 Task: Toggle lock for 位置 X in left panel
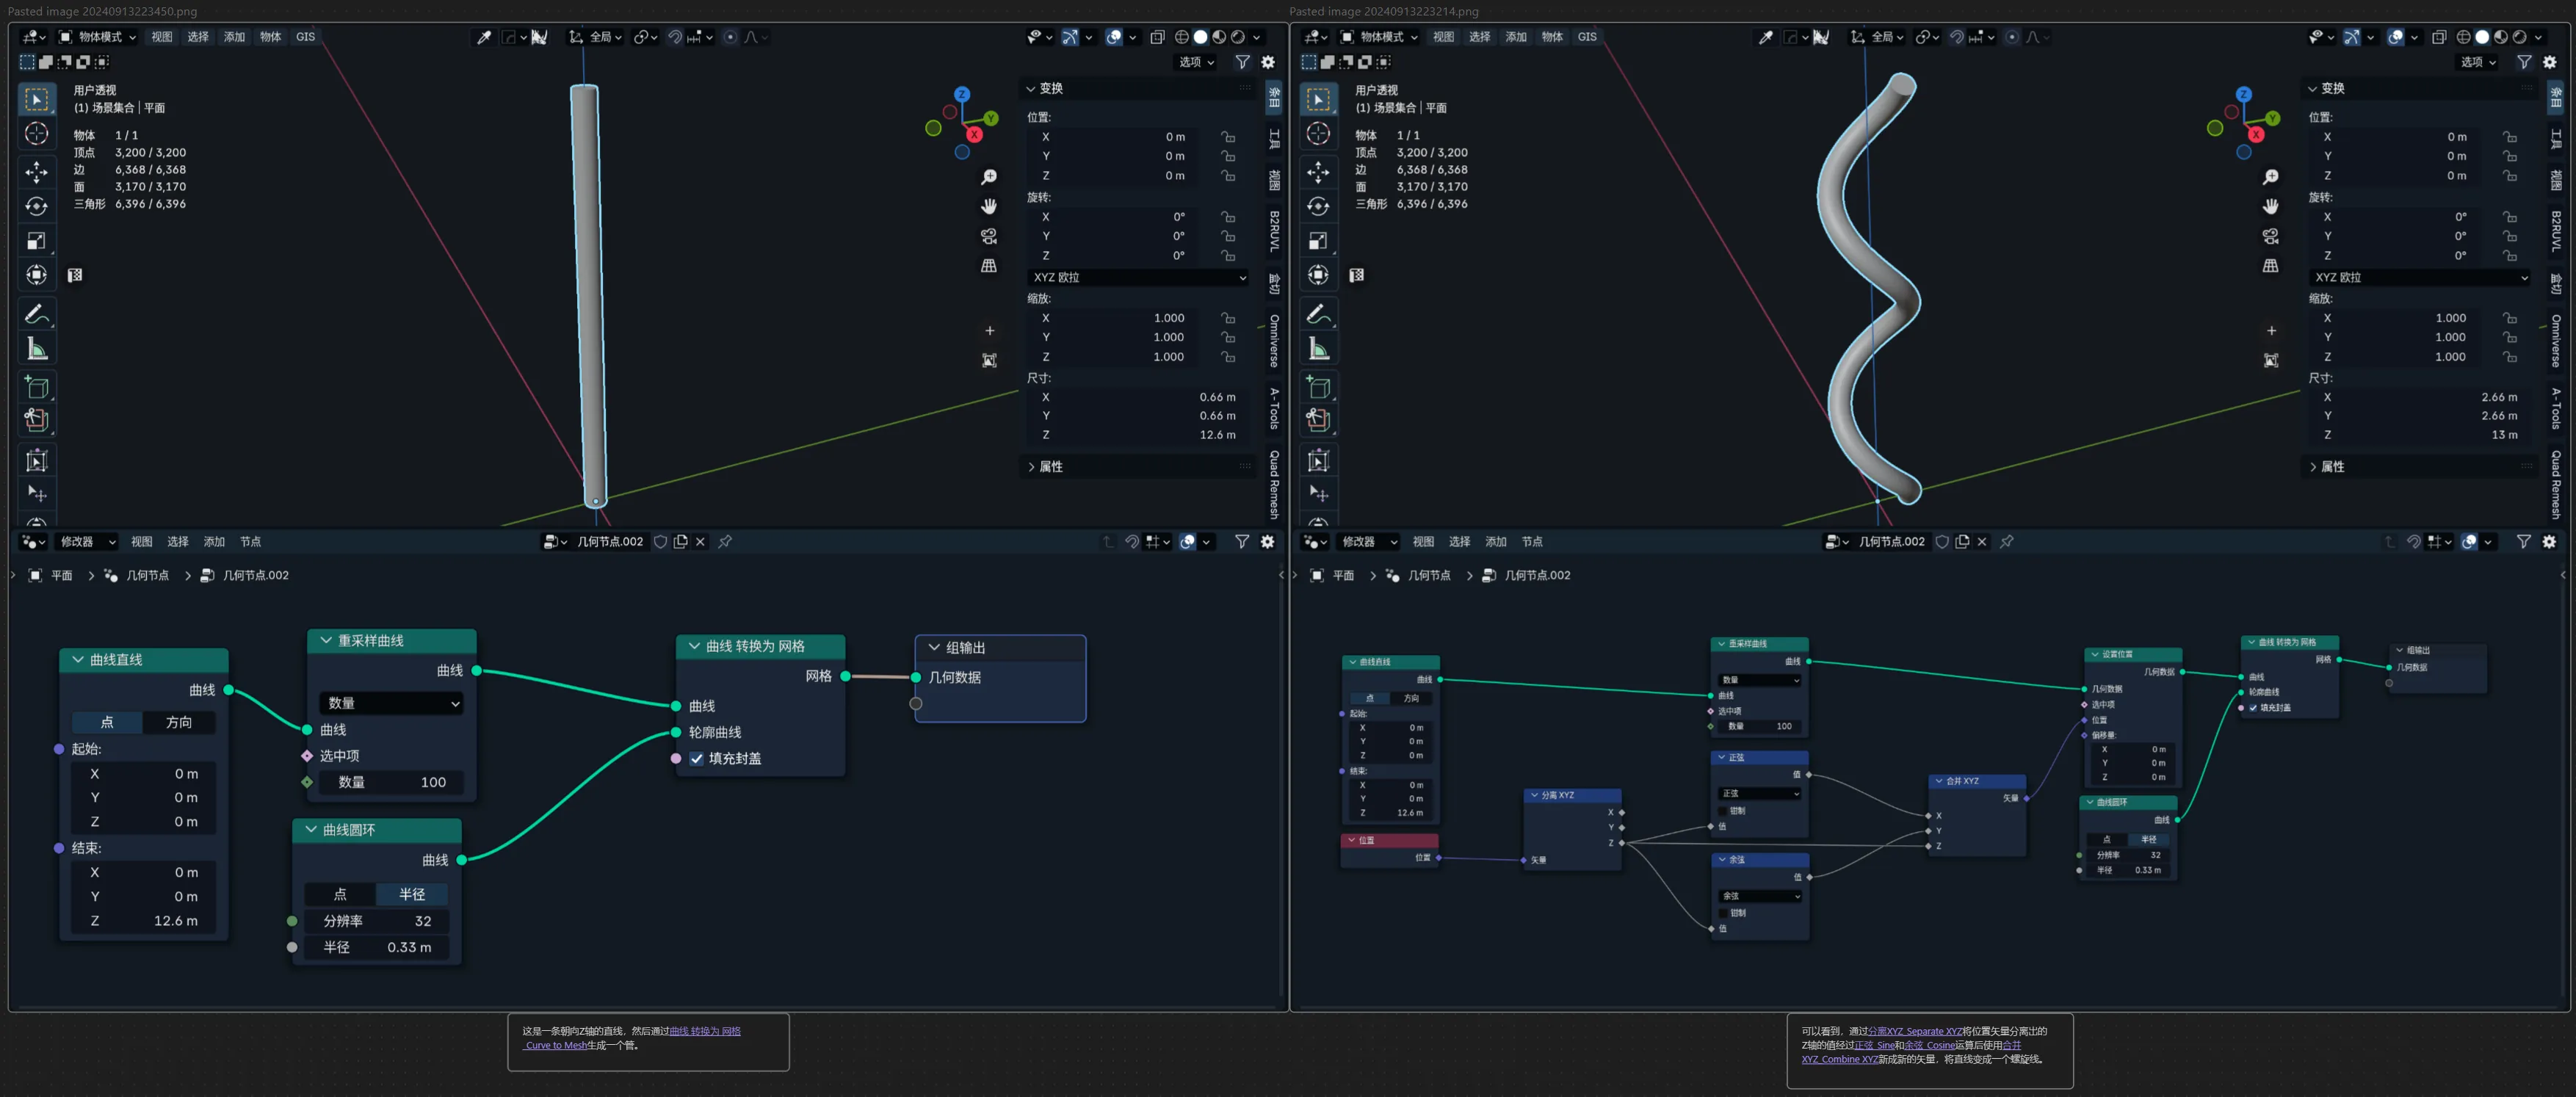1227,137
